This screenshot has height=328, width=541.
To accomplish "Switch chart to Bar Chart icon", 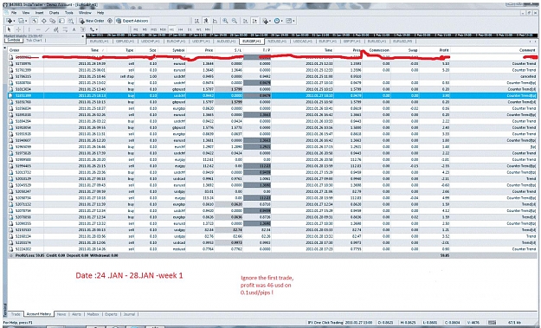I will [196, 21].
